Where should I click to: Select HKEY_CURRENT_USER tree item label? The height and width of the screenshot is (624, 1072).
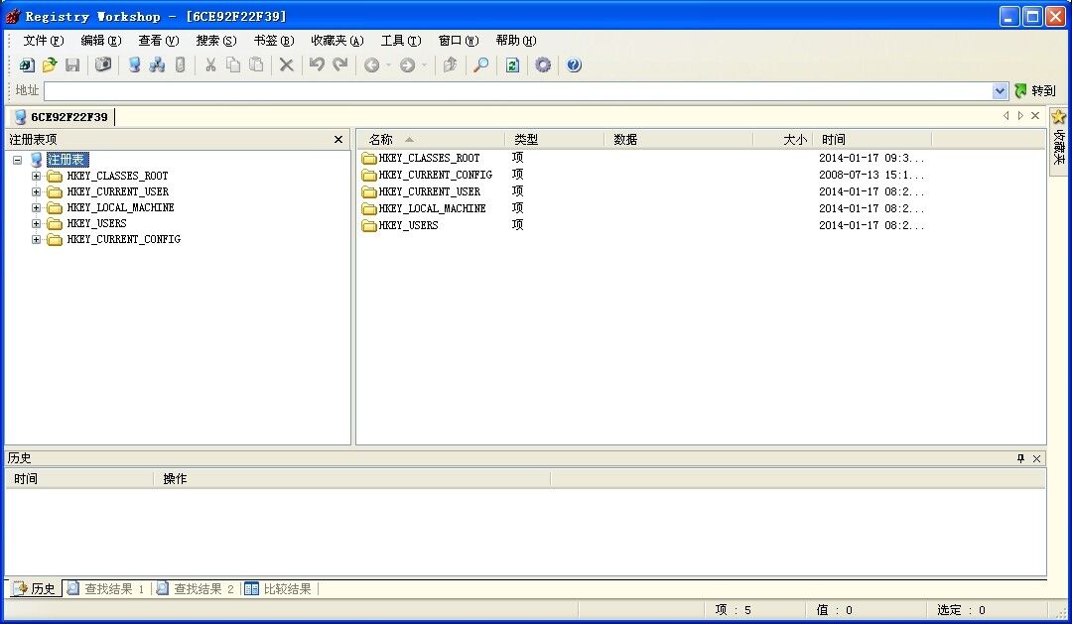(x=117, y=191)
